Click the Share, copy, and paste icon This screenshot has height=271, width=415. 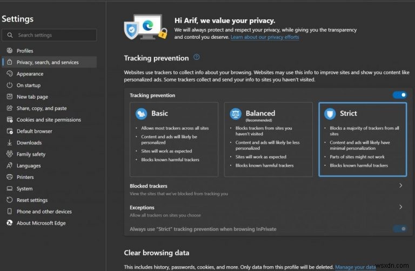(x=10, y=108)
